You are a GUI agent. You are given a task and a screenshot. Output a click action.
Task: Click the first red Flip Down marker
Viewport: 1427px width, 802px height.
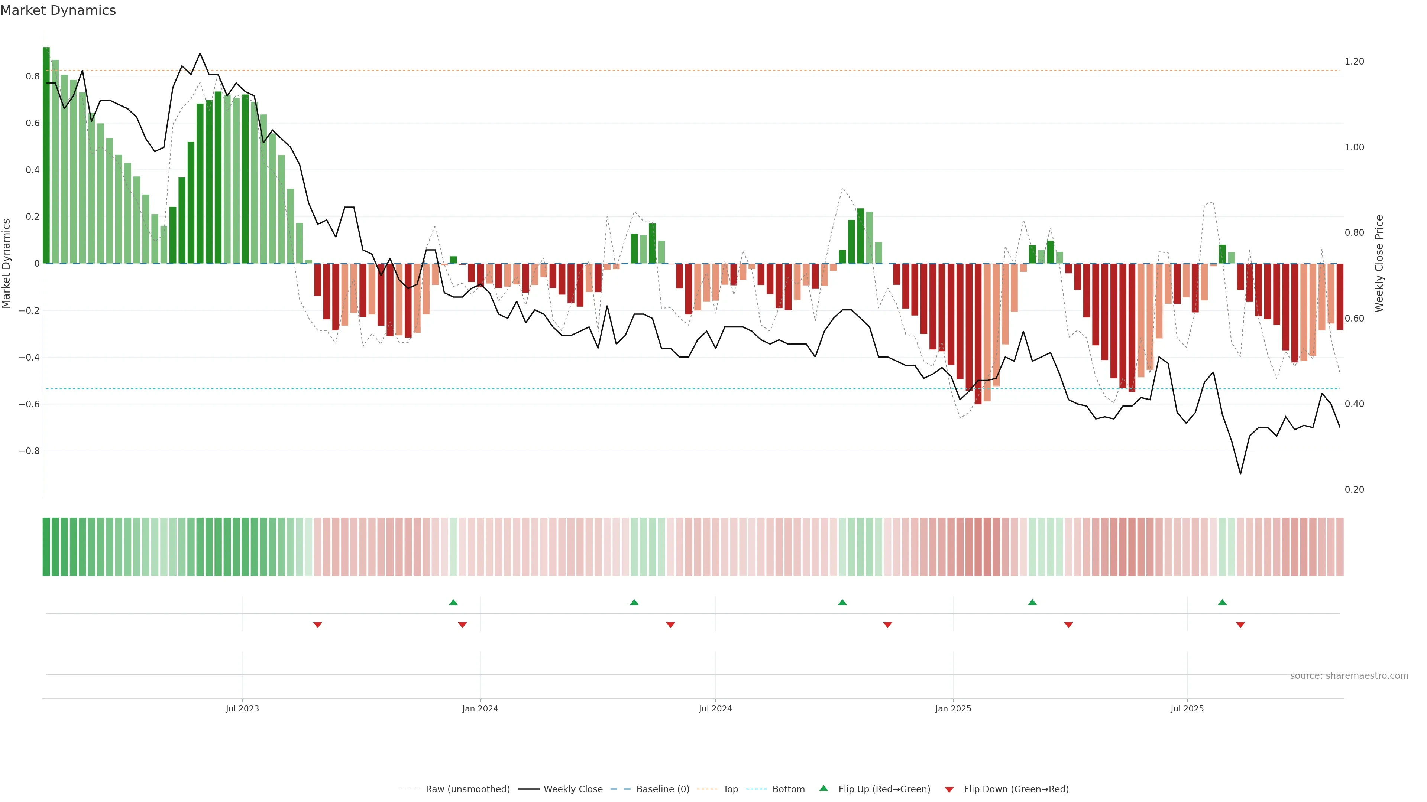[317, 625]
